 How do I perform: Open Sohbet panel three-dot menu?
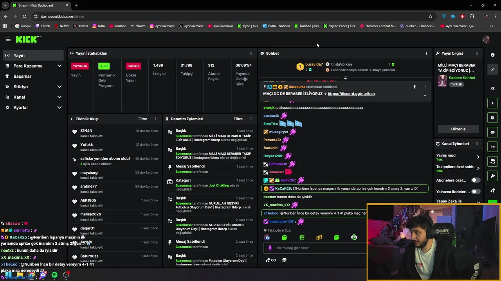426,53
